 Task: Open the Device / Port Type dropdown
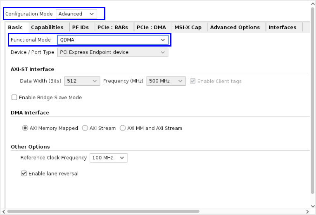point(112,52)
